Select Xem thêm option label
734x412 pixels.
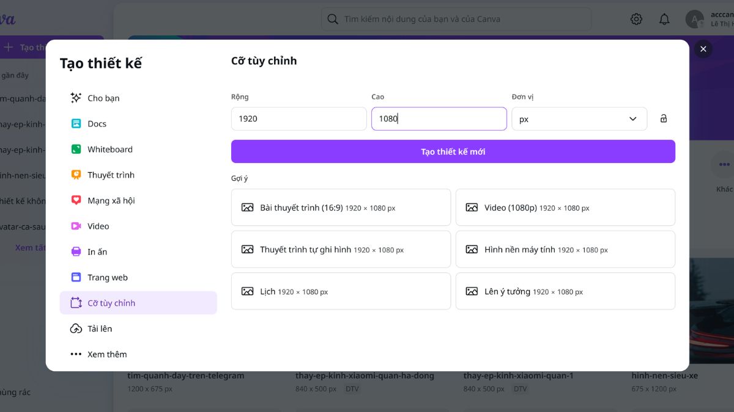[107, 354]
